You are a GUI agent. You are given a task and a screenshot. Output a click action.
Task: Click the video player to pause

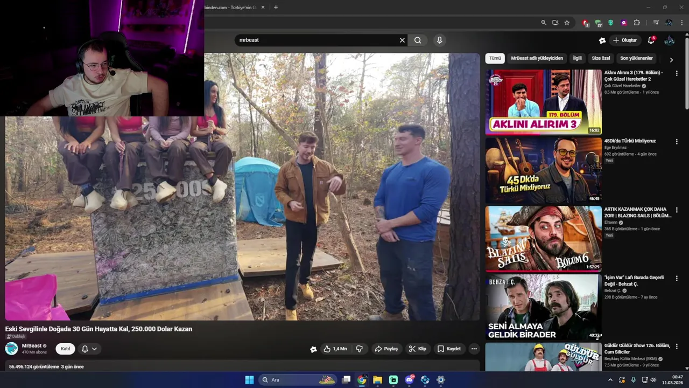point(242,186)
